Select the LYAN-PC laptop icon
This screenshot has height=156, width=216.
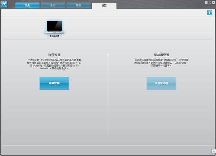click(x=54, y=27)
